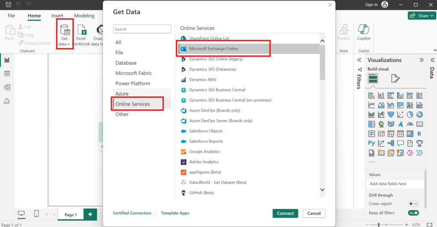Select the Gauge visual
This screenshot has height=227, width=437.
(x=410, y=124)
